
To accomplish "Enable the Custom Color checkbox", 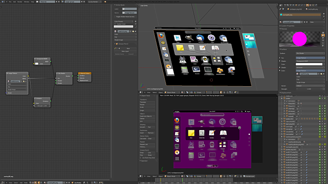I will click(116, 24).
